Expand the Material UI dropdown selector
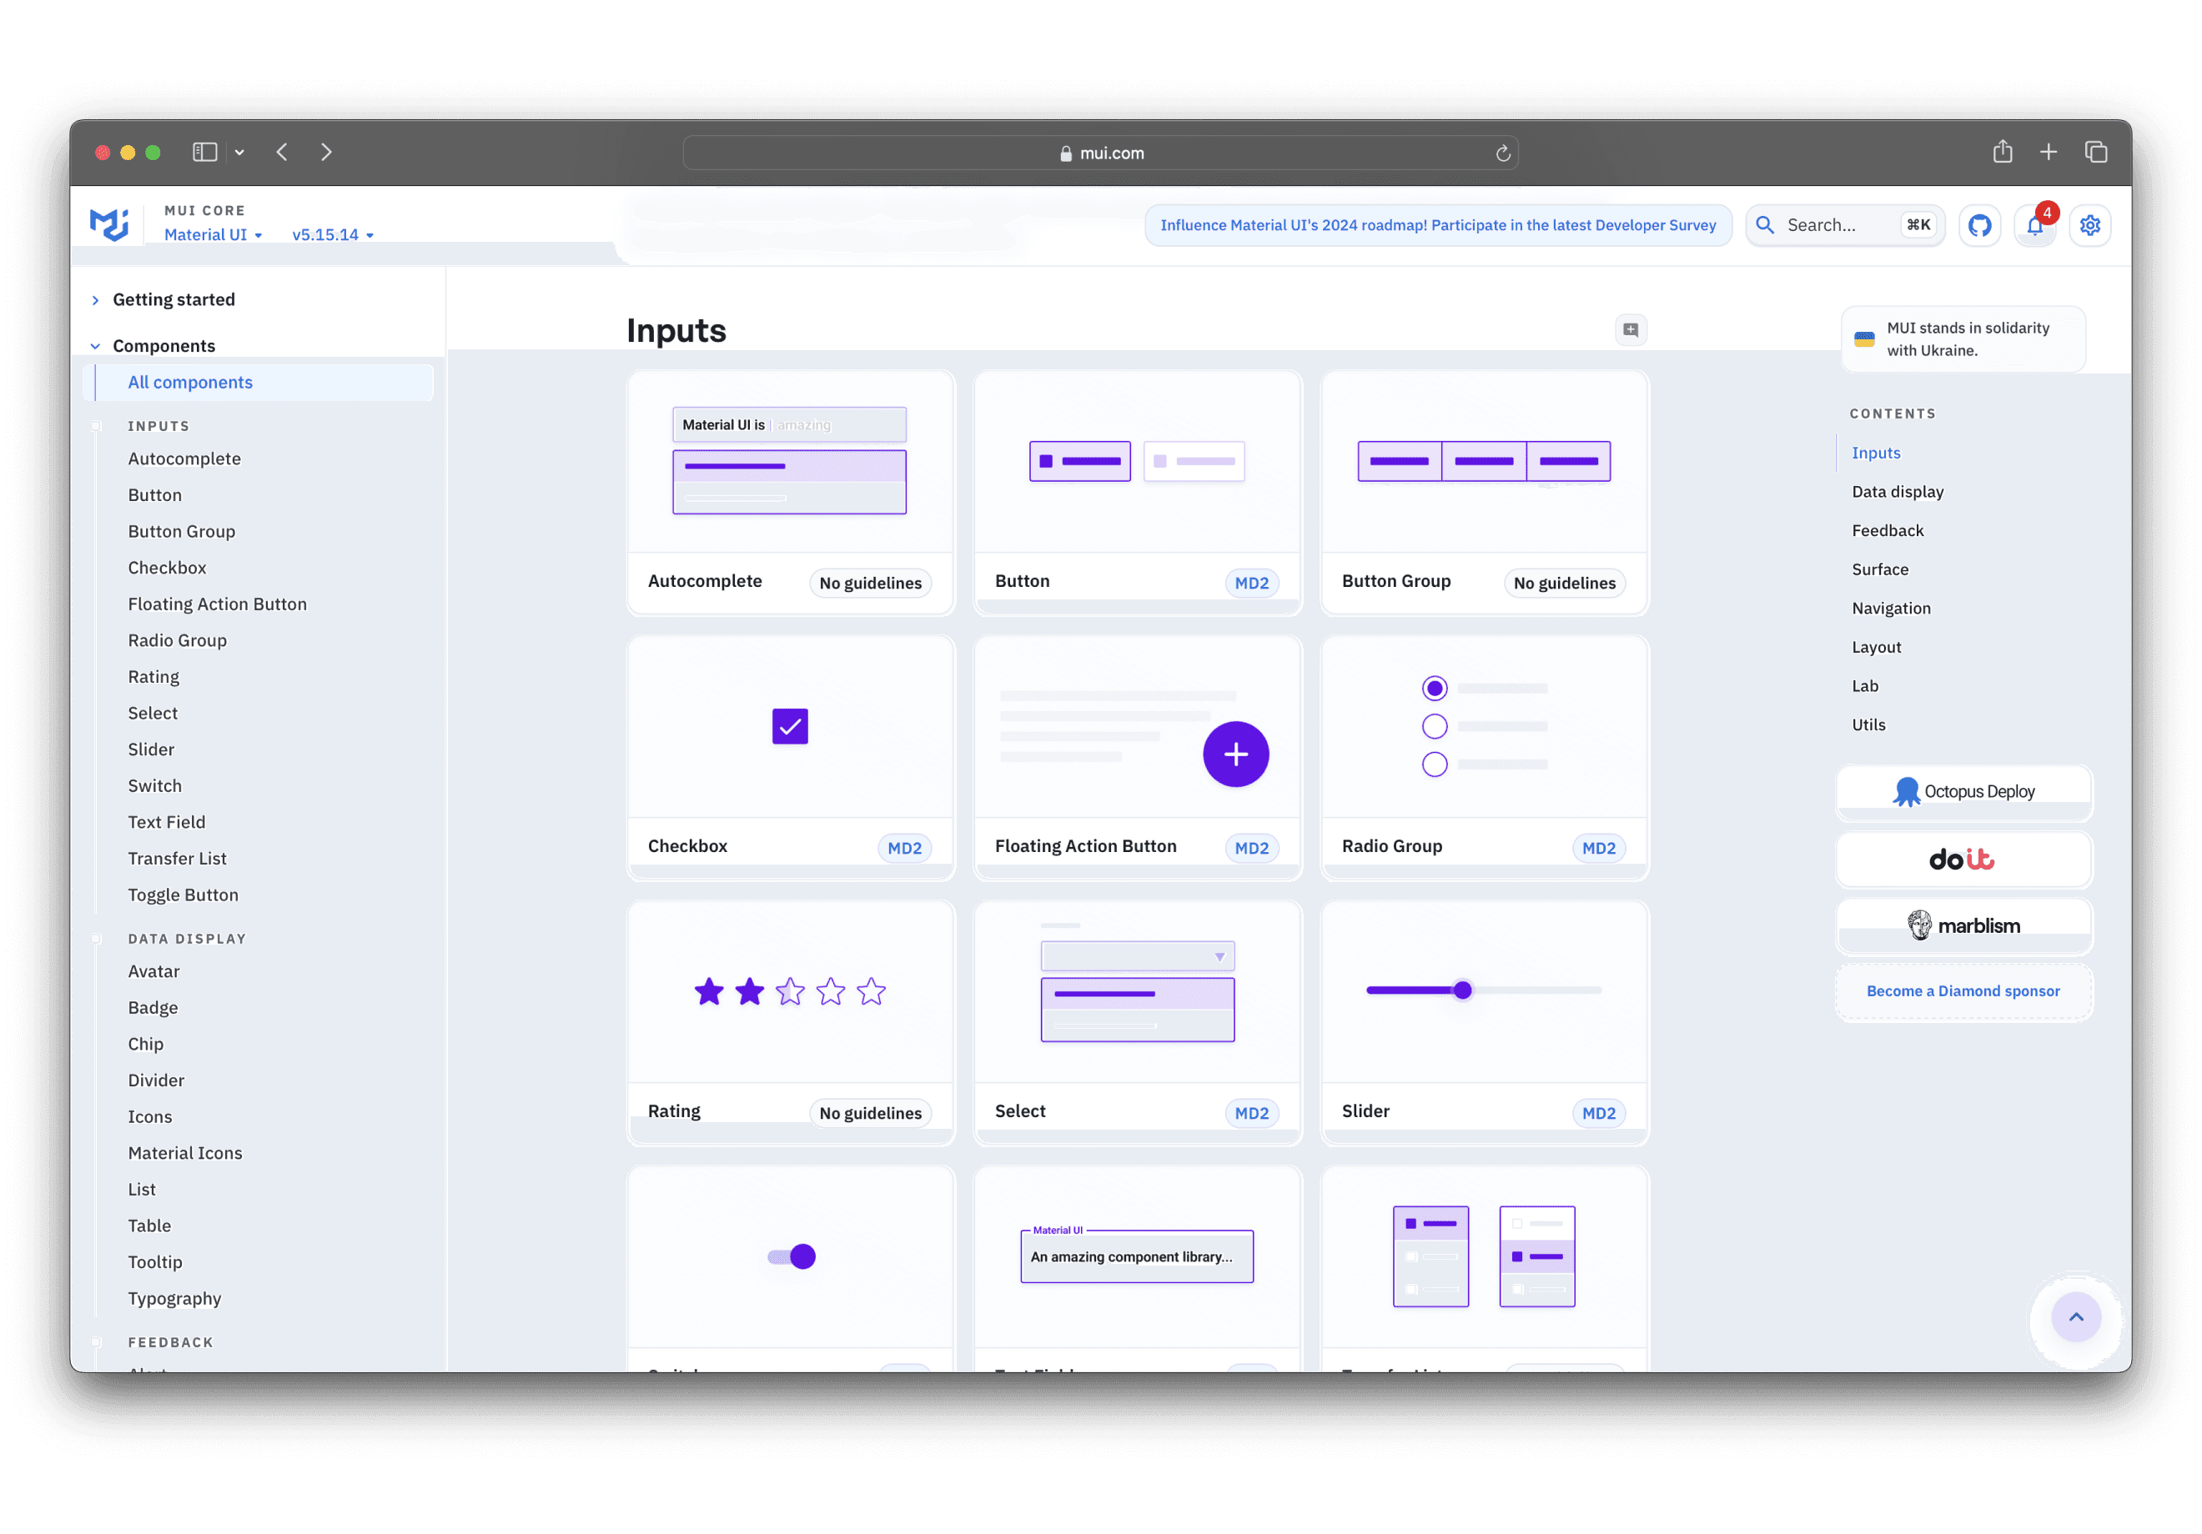The height and width of the screenshot is (1534, 2202). 213,234
